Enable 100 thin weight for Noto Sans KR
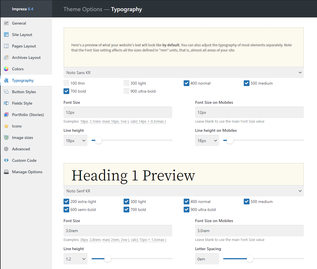317x269 pixels. 66,83
